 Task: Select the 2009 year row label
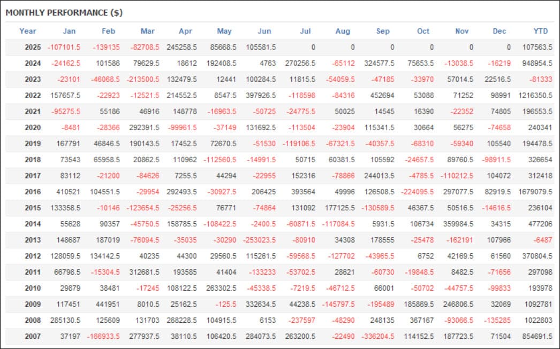click(x=33, y=305)
